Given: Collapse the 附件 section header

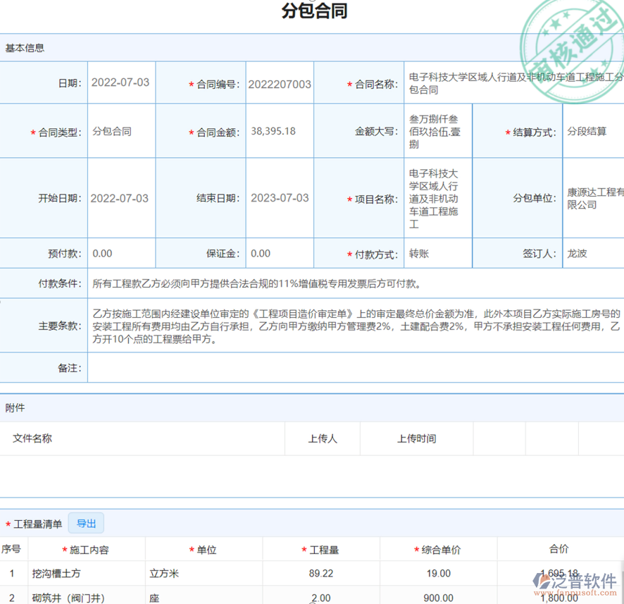Looking at the screenshot, I should point(15,407).
